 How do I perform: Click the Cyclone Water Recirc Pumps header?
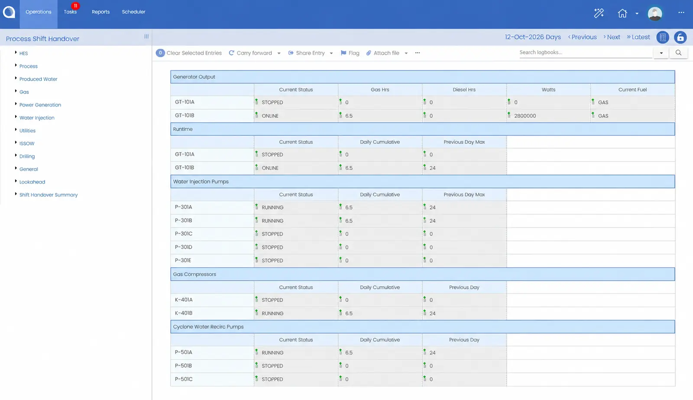tap(422, 326)
